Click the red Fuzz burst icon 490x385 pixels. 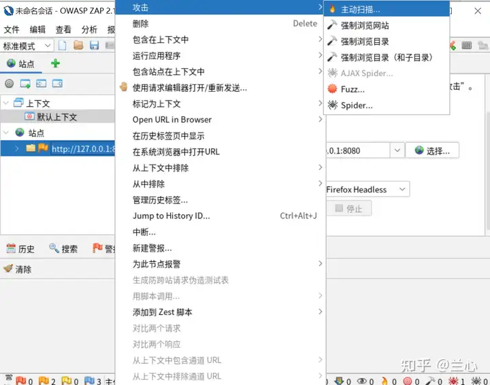[x=332, y=89]
